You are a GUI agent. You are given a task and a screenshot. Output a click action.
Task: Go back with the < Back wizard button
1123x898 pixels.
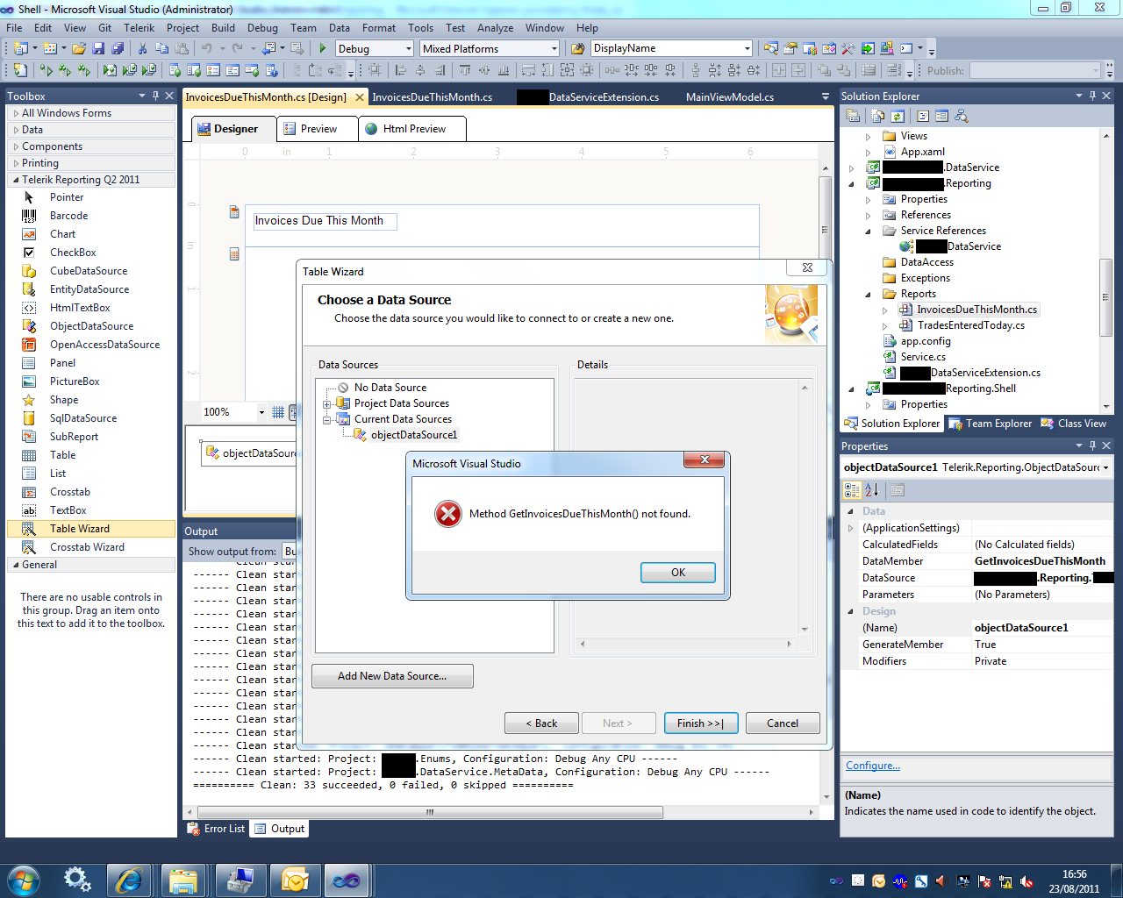(541, 723)
